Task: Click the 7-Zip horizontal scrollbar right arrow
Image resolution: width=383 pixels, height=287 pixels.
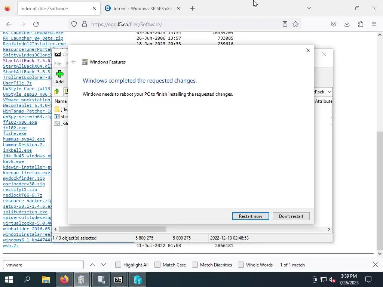Action: point(329,229)
